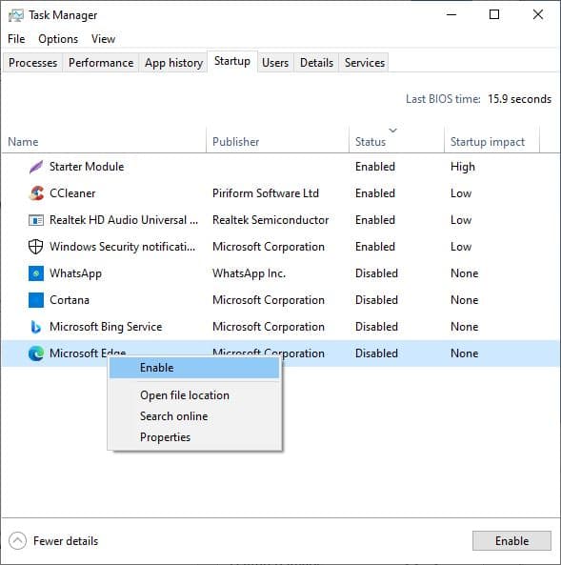Click the Fewer details label

(x=66, y=541)
